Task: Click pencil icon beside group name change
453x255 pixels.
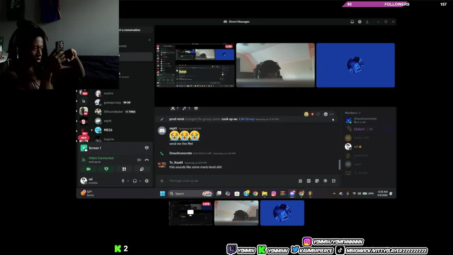Action: point(162,119)
